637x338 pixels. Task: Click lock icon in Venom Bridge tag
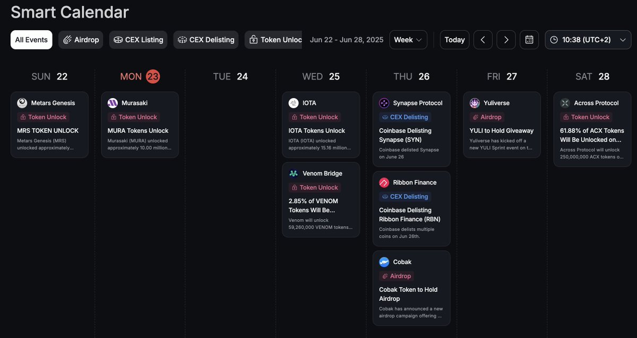tap(295, 188)
